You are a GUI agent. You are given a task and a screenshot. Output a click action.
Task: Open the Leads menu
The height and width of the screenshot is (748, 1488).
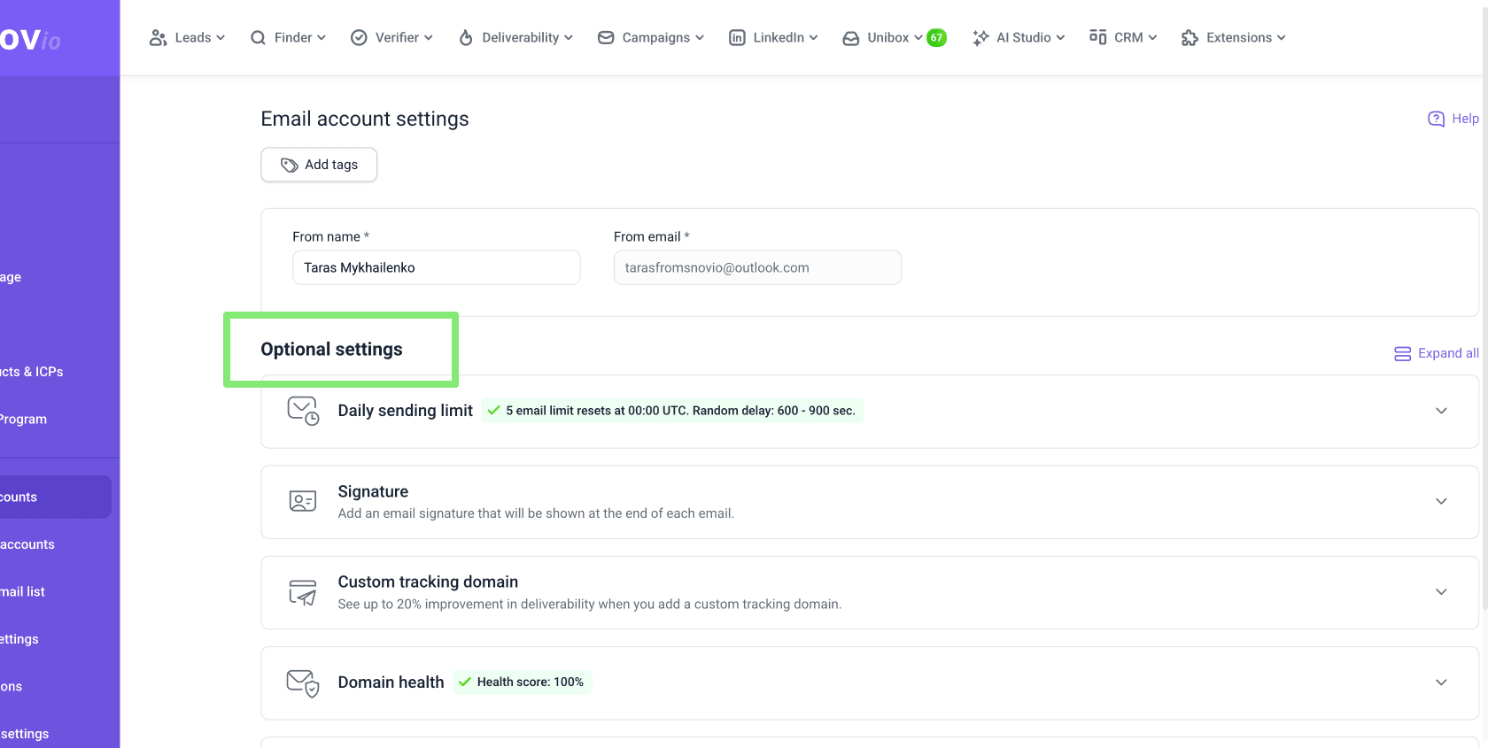click(x=187, y=37)
